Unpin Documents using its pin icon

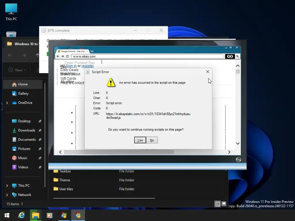pyautogui.click(x=40, y=140)
